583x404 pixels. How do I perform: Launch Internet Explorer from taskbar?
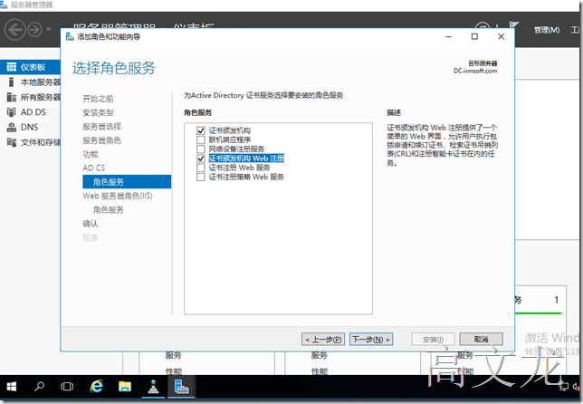coord(97,387)
